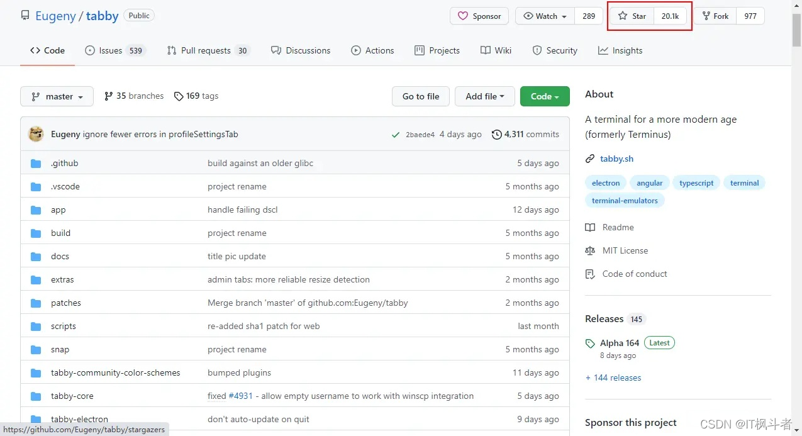Select the electron topic tag
Image resolution: width=802 pixels, height=436 pixels.
point(606,183)
